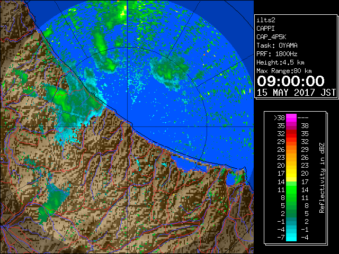The image size is (339, 254).
Task: Click the '>38' legend value
Action: click(279, 118)
